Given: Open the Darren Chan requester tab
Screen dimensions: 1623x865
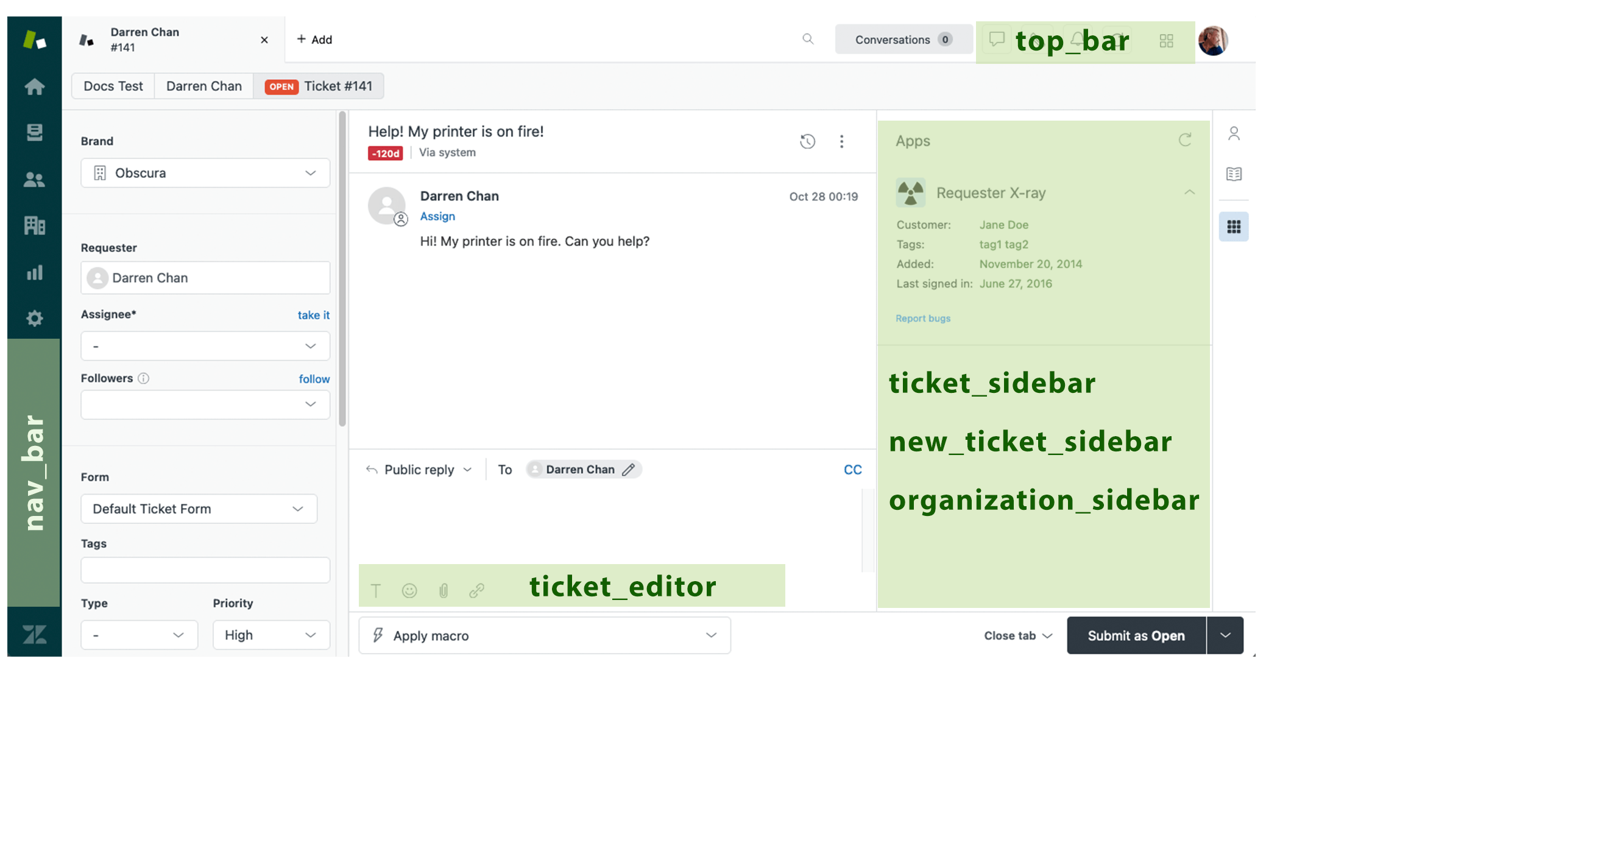Looking at the screenshot, I should pos(203,86).
